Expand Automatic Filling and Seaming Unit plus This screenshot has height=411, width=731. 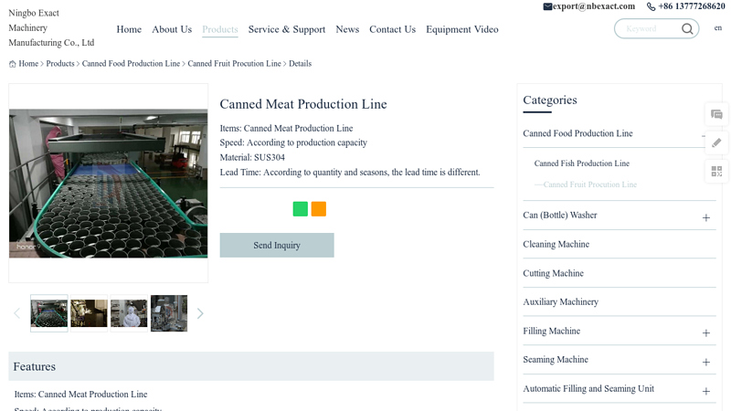click(x=706, y=391)
